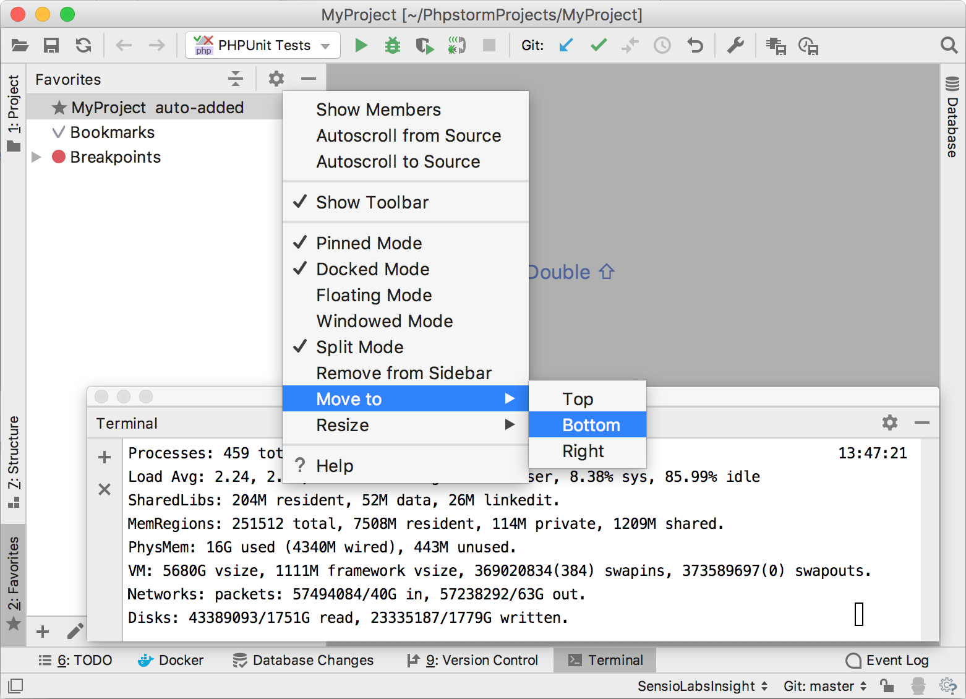This screenshot has height=699, width=966.
Task: Click Git: master branch widget
Action: tap(824, 686)
